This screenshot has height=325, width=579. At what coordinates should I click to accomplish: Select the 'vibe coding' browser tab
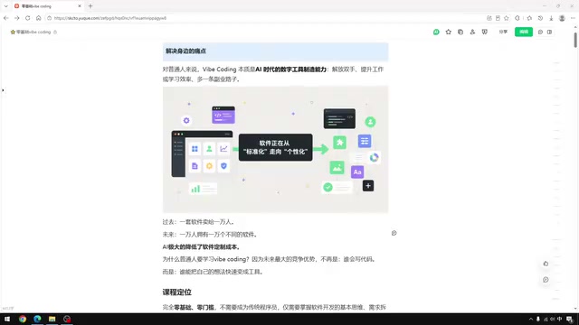pyautogui.click(x=47, y=6)
